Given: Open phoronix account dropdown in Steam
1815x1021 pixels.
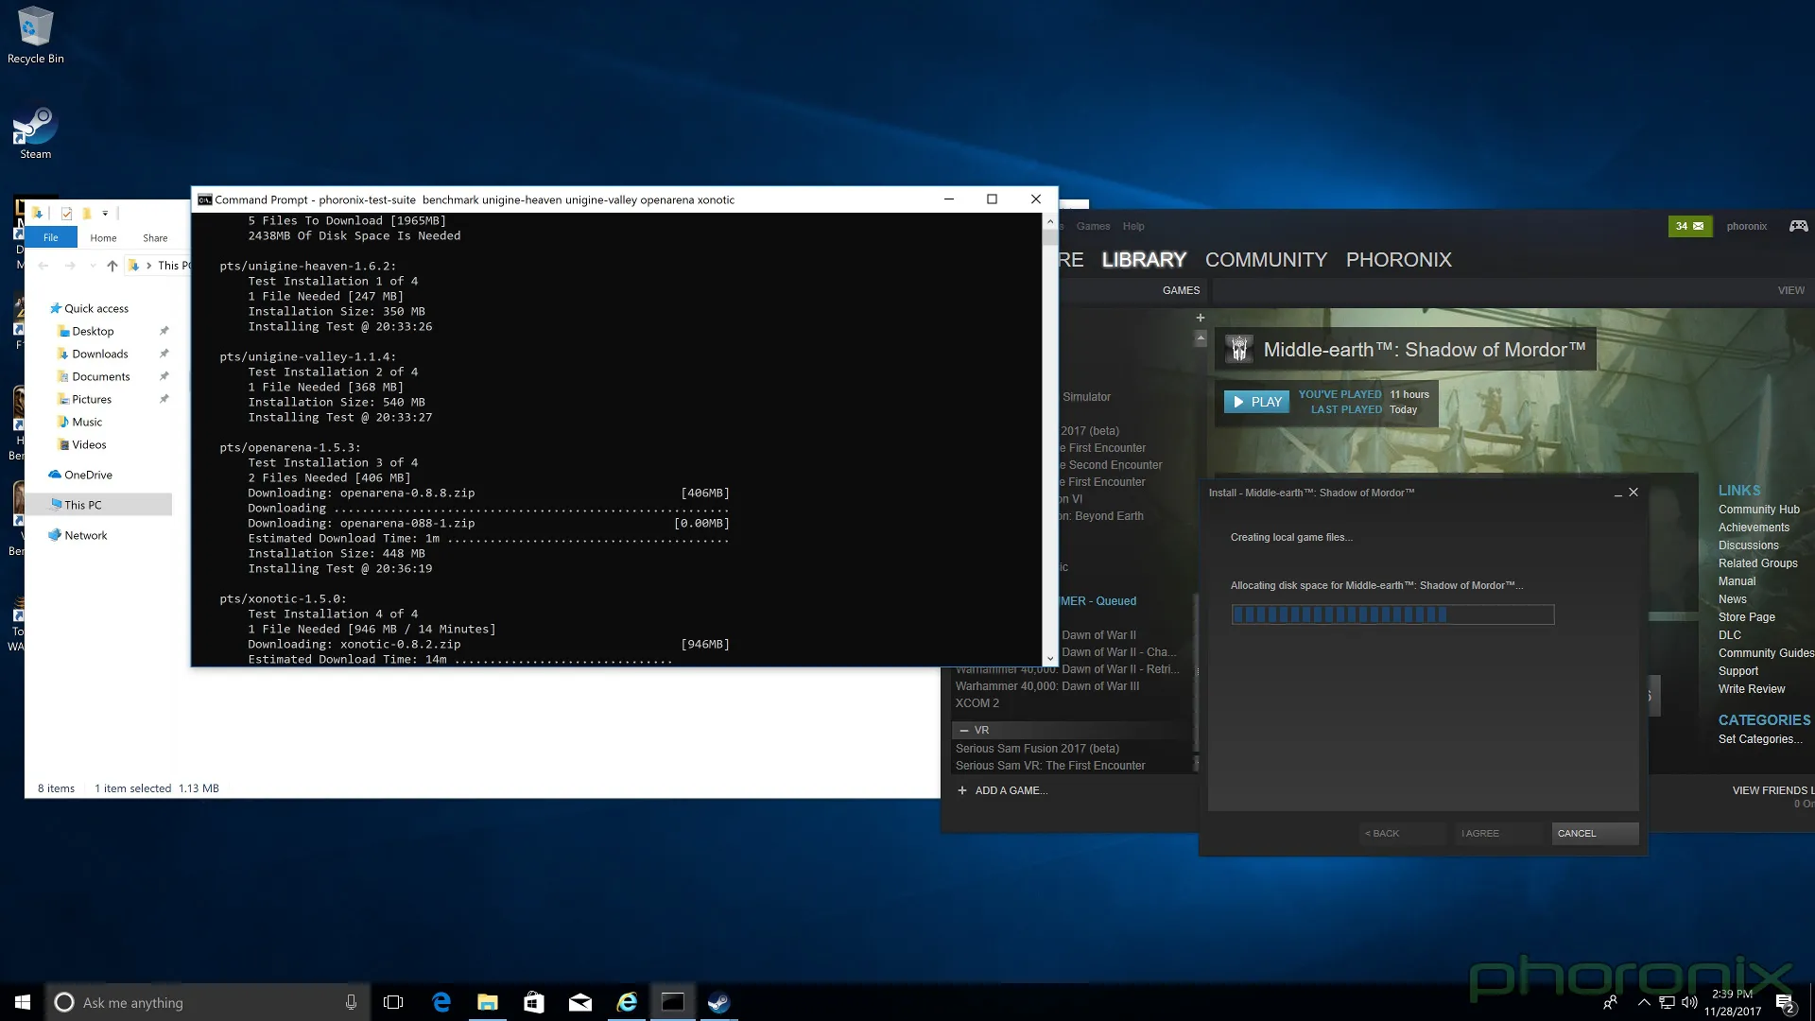Looking at the screenshot, I should (x=1746, y=226).
